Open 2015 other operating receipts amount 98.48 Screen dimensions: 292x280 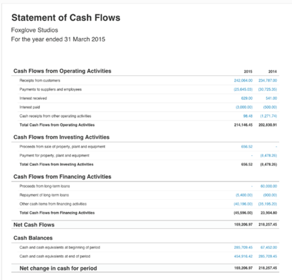click(248, 116)
